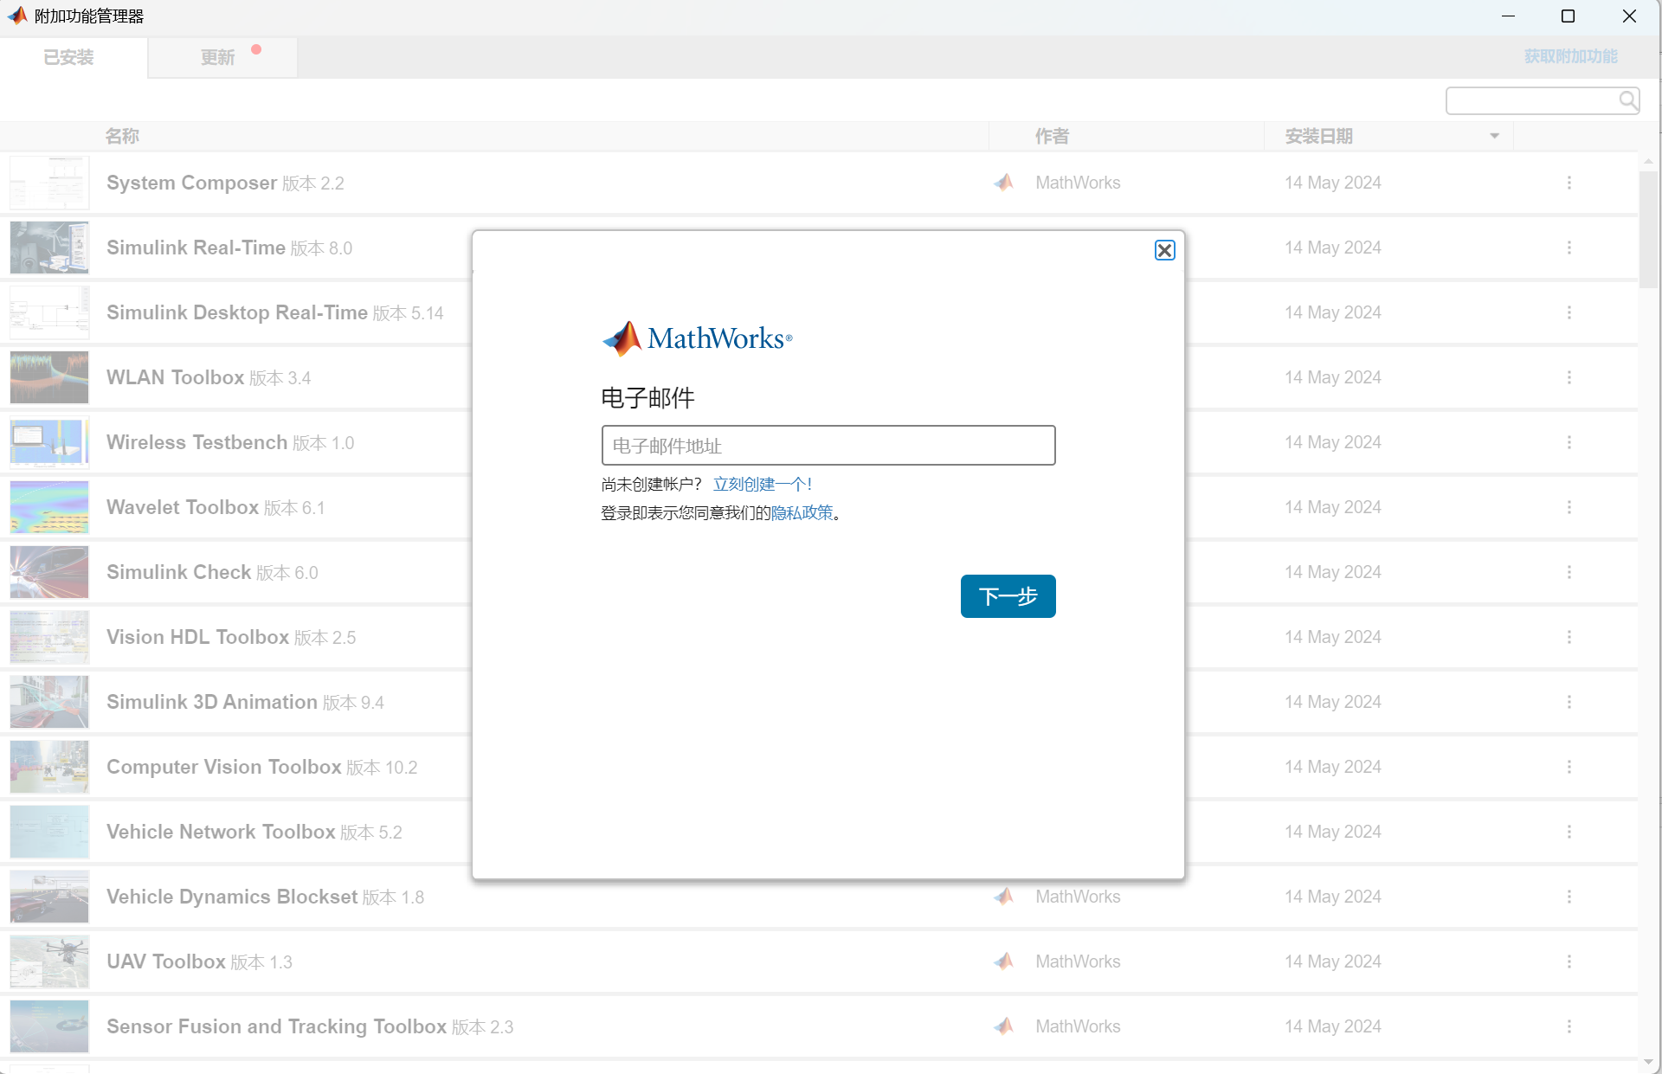Expand install date column sort arrow

coord(1494,136)
